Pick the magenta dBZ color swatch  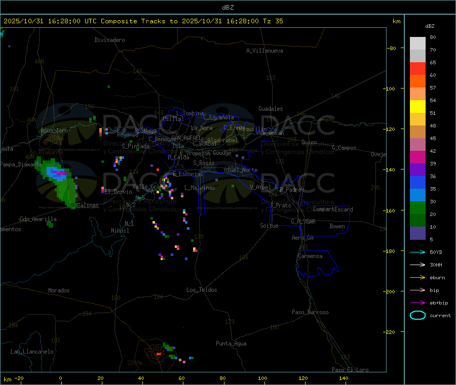click(x=417, y=157)
